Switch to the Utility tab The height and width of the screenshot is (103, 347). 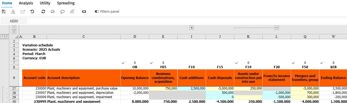45,3
